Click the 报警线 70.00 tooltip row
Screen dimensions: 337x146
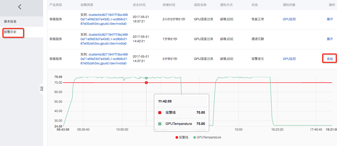pyautogui.click(x=181, y=113)
